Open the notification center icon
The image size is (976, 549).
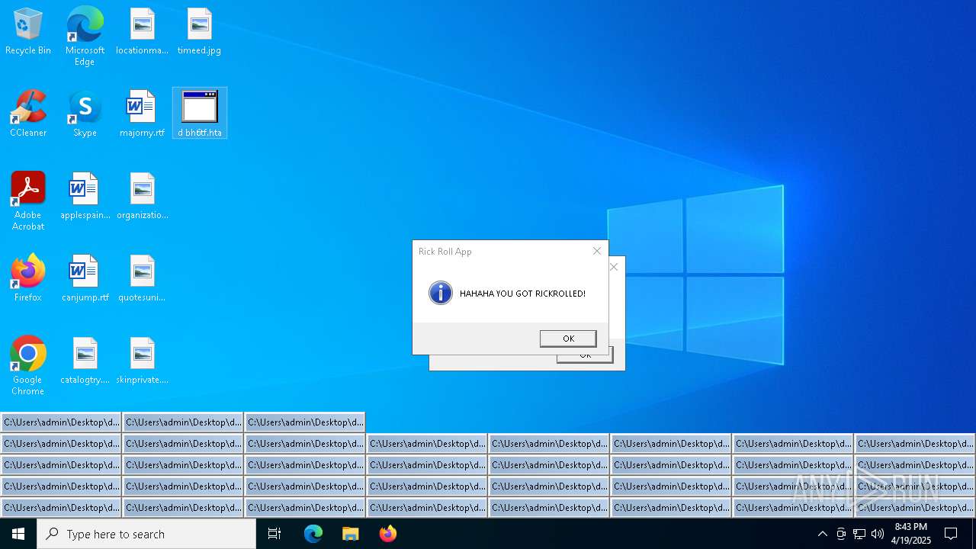coord(951,534)
